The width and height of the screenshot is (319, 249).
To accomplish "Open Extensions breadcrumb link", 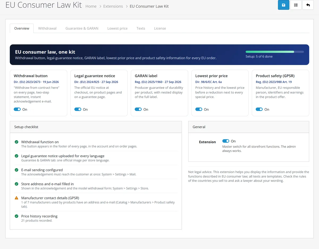I will pyautogui.click(x=113, y=6).
